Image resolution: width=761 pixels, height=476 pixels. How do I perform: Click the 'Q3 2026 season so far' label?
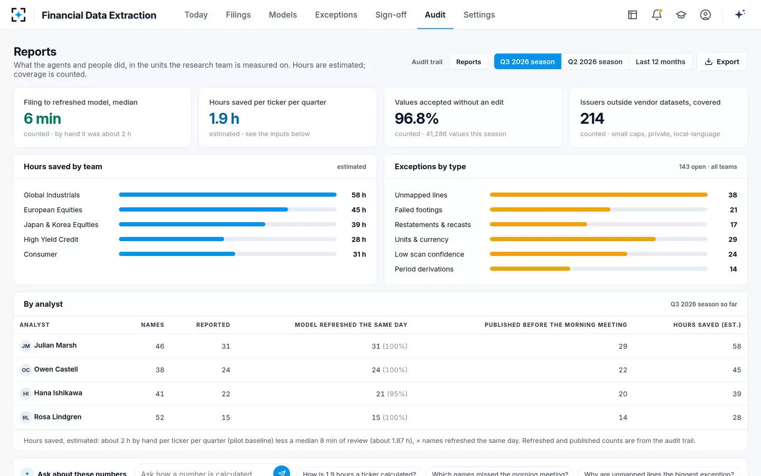click(x=704, y=304)
